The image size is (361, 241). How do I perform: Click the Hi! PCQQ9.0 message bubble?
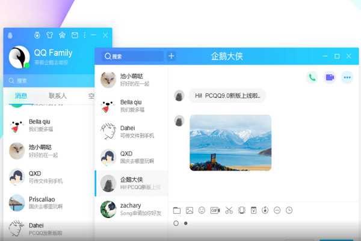pyautogui.click(x=227, y=95)
